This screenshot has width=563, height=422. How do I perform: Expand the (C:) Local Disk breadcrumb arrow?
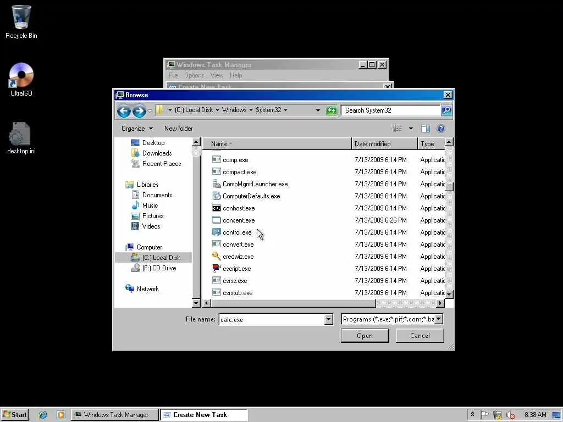coord(217,110)
